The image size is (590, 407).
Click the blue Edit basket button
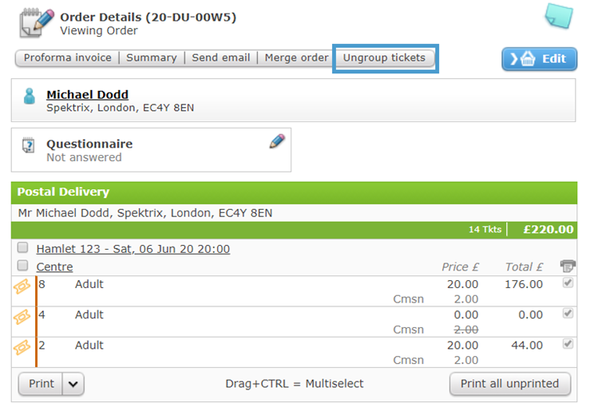click(x=539, y=59)
